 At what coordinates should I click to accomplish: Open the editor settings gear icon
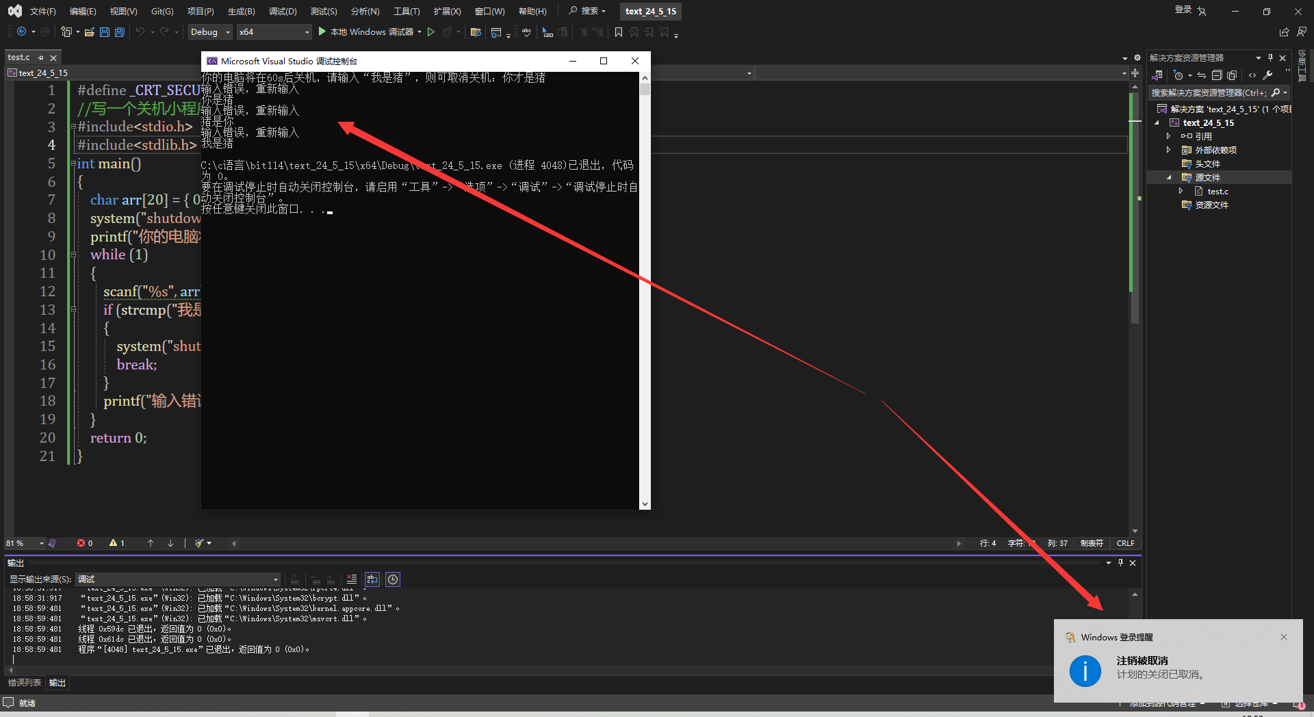(1137, 57)
